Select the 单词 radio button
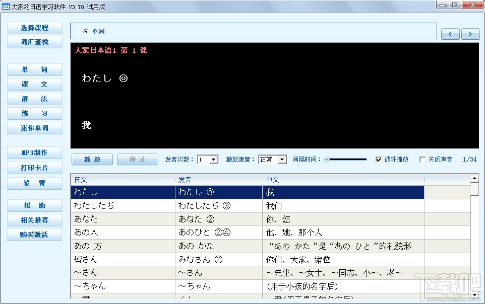The image size is (485, 304). click(x=86, y=32)
